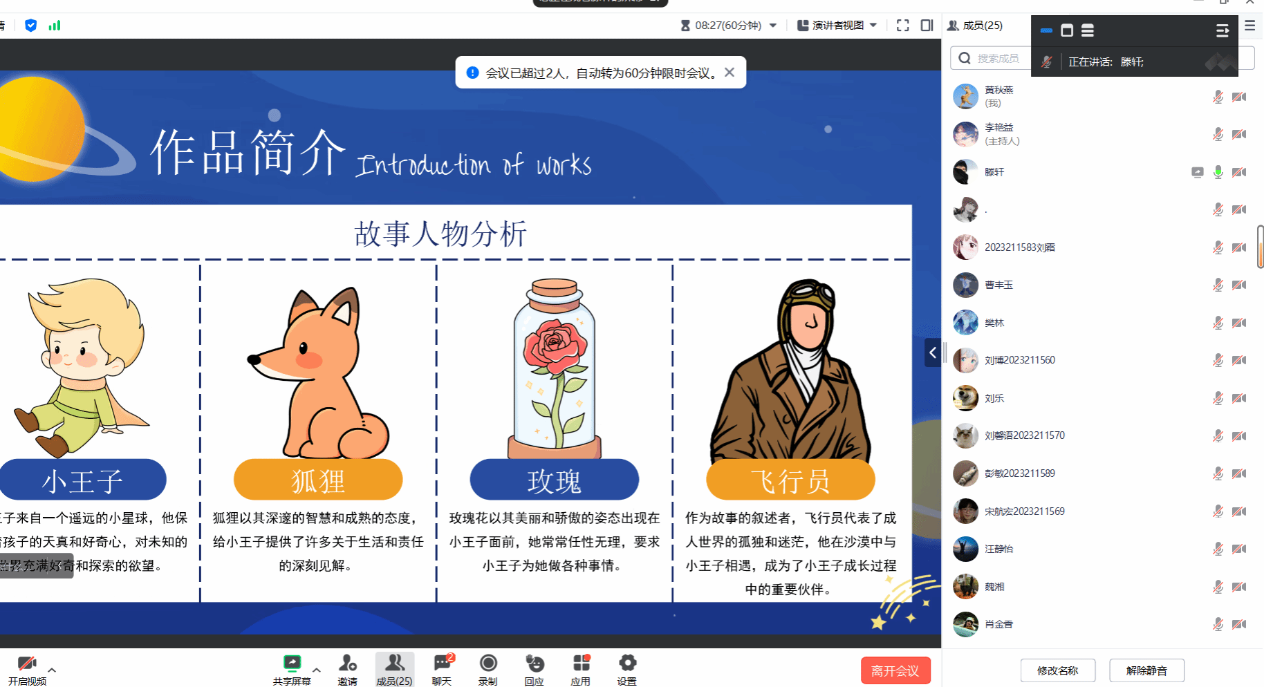Expand the arrow next to 共享屏幕
Image resolution: width=1264 pixels, height=687 pixels.
coord(317,670)
